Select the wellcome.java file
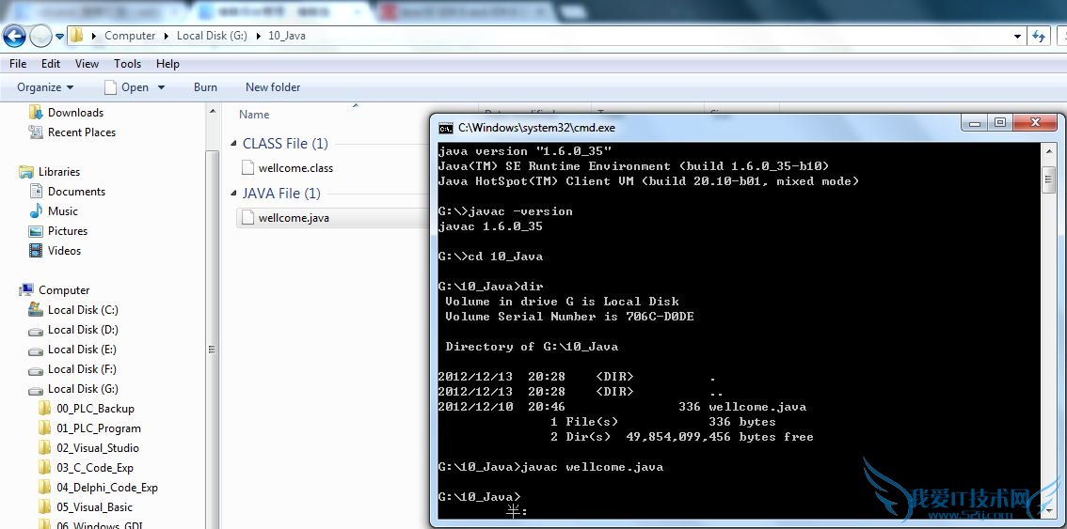1067x529 pixels. [x=294, y=218]
